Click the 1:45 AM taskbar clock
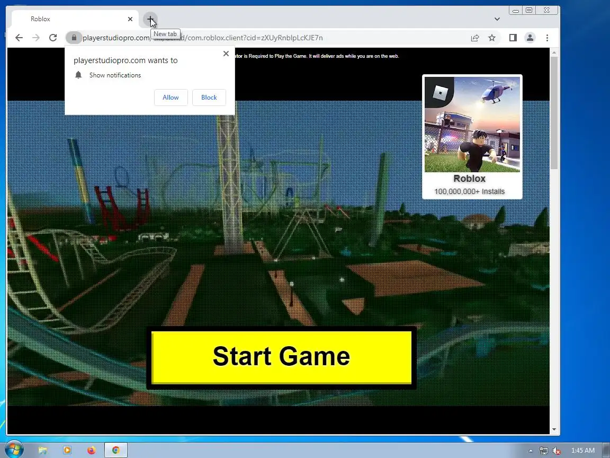 583,451
